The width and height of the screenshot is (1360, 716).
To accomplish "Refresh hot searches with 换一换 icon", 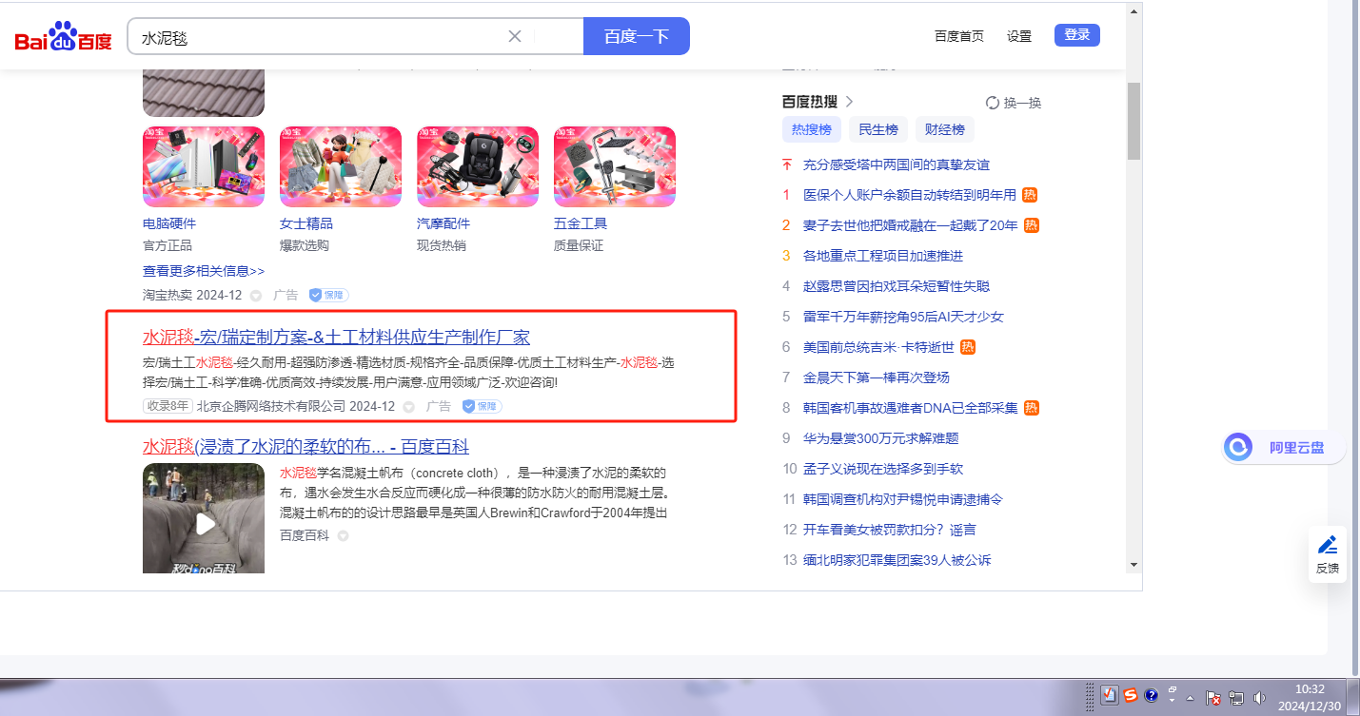I will 993,103.
